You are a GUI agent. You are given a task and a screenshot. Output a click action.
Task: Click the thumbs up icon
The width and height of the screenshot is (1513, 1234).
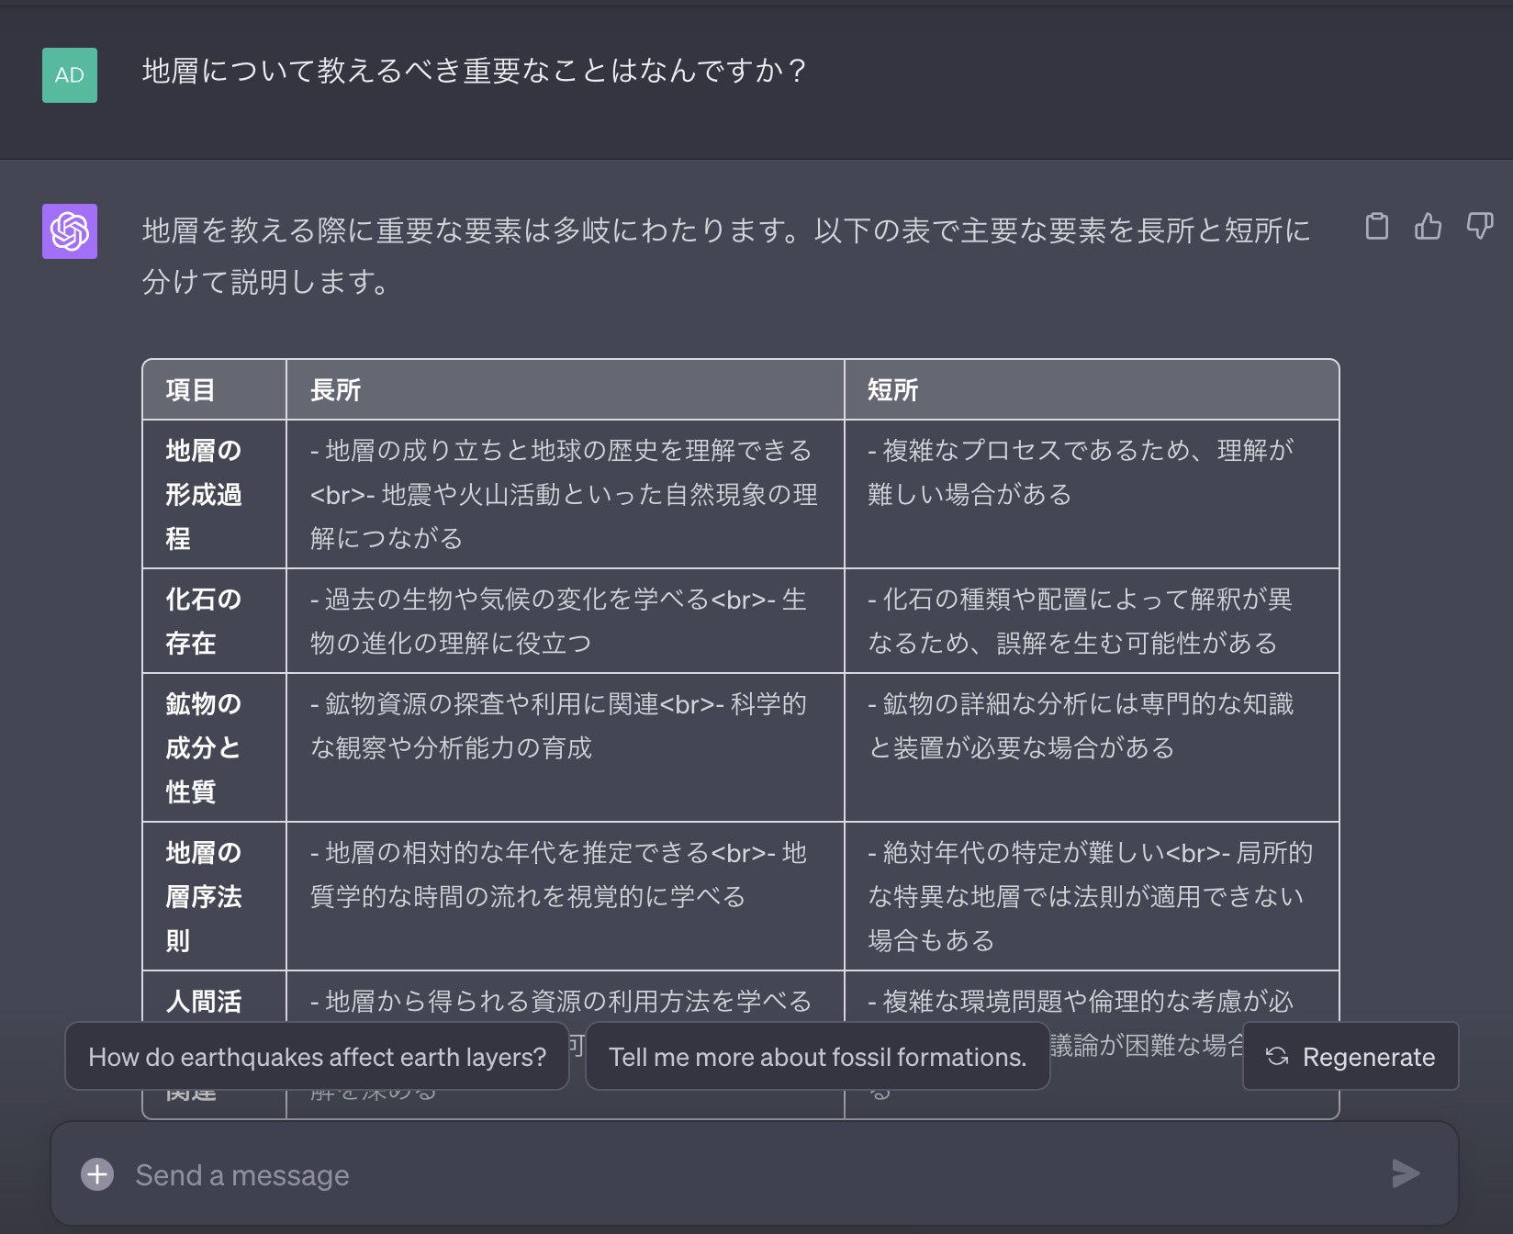pos(1428,226)
